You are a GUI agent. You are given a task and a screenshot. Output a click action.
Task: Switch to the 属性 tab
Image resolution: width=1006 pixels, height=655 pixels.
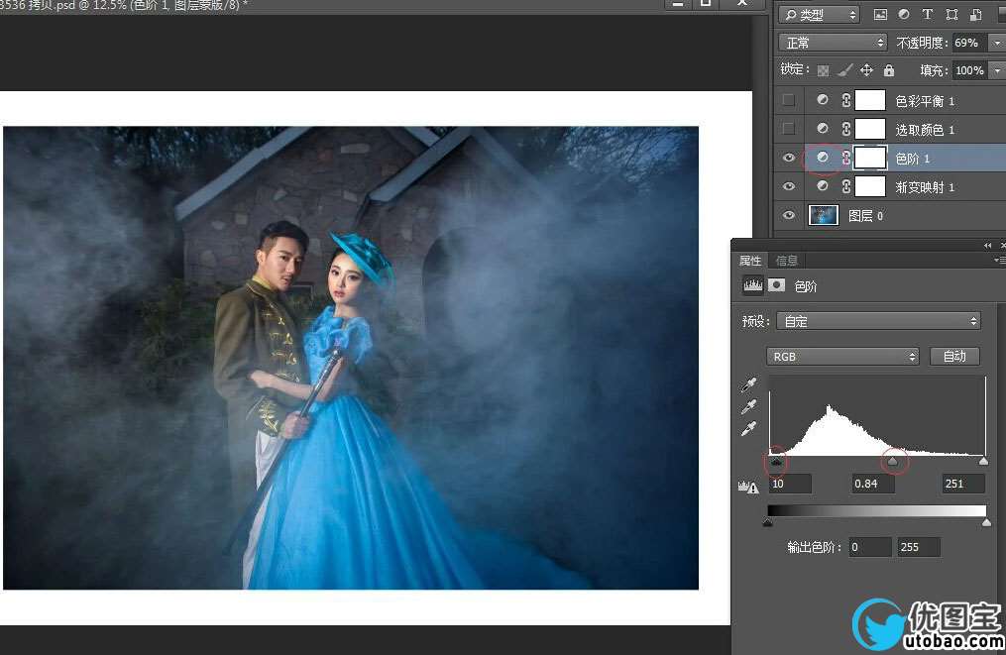pos(750,261)
